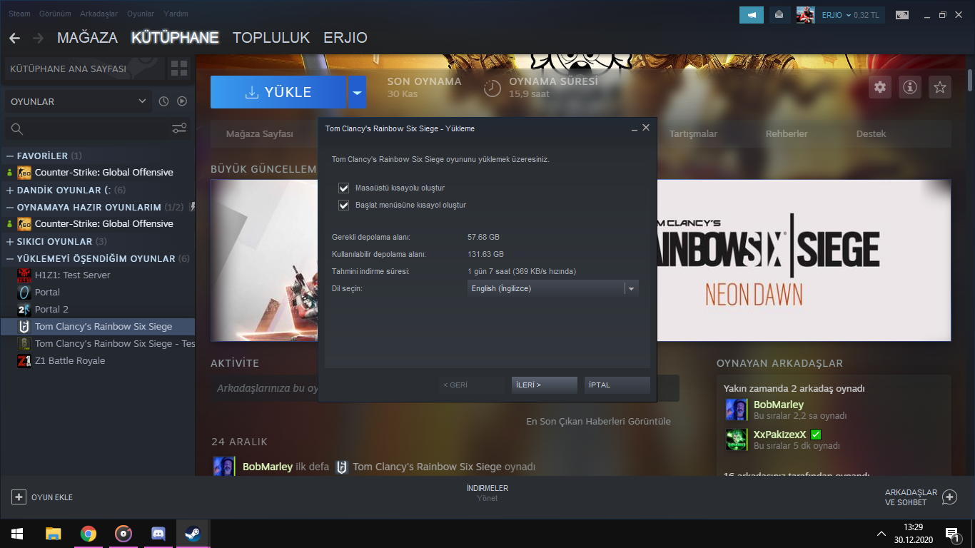Open the Steam menu
Screen dimensions: 975x548
(x=19, y=14)
